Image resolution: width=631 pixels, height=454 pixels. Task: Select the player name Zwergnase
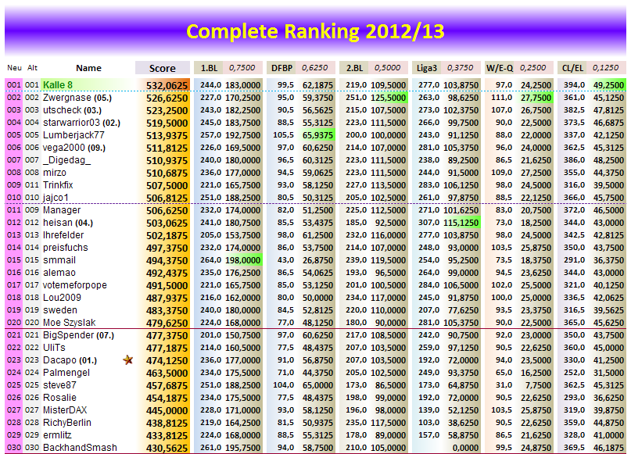pyautogui.click(x=66, y=98)
